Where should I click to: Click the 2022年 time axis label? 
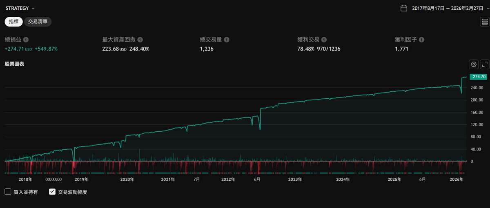[x=228, y=179]
